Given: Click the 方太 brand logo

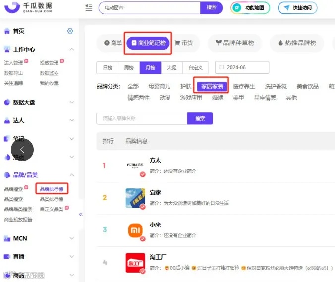Looking at the screenshot, I should click(135, 166).
